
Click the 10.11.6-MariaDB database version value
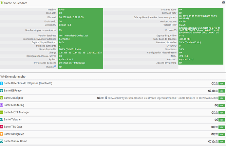(73, 36)
